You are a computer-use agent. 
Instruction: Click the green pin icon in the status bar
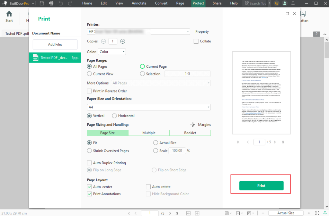(325, 213)
